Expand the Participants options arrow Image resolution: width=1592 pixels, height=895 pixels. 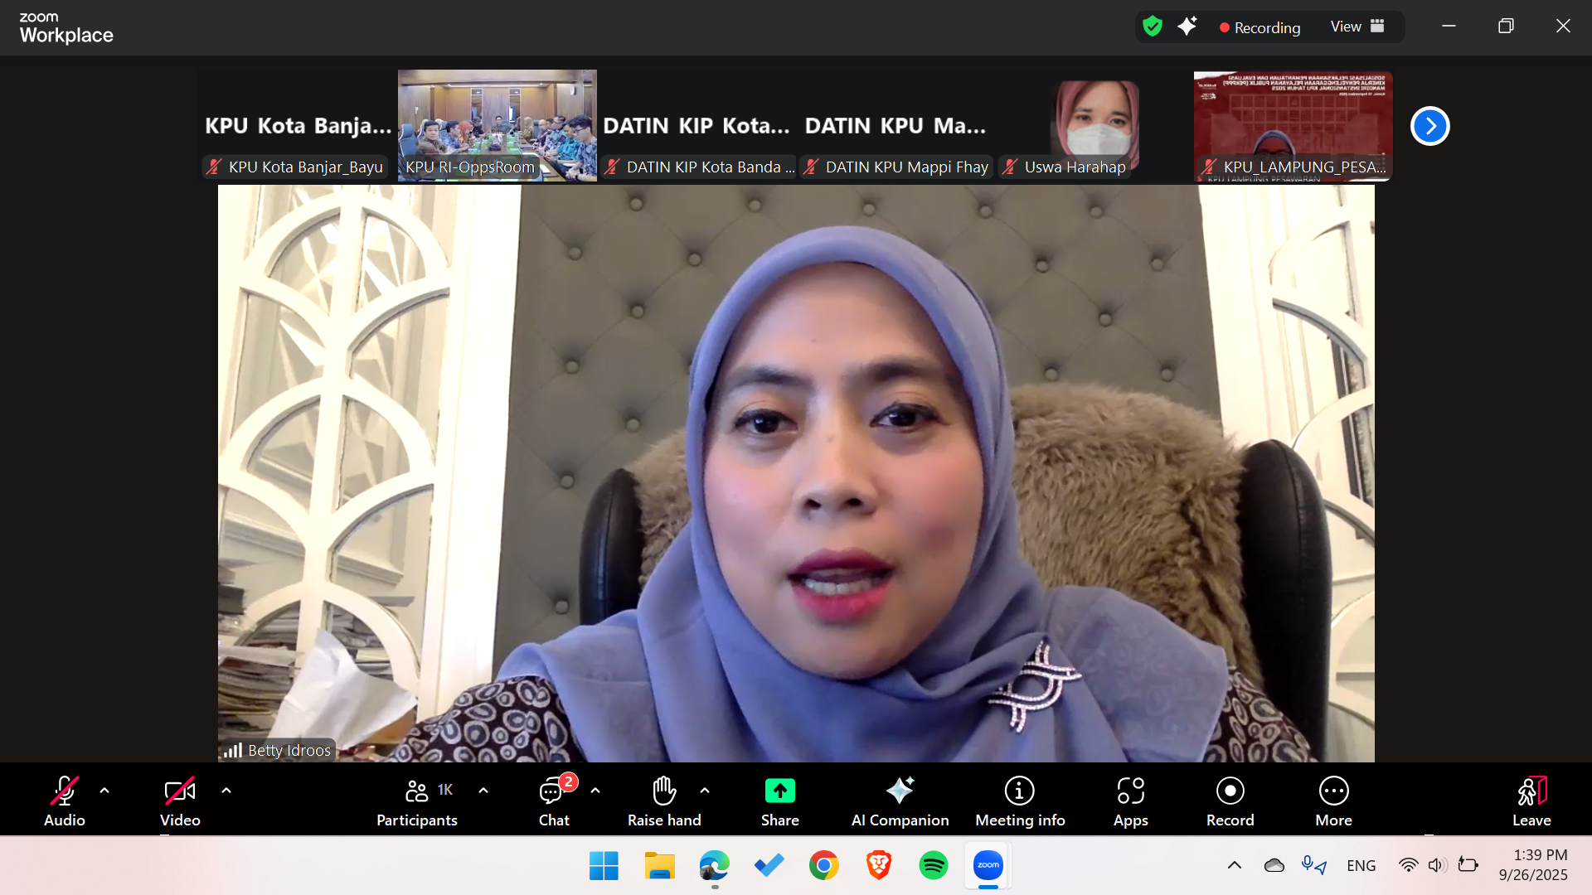coord(483,791)
